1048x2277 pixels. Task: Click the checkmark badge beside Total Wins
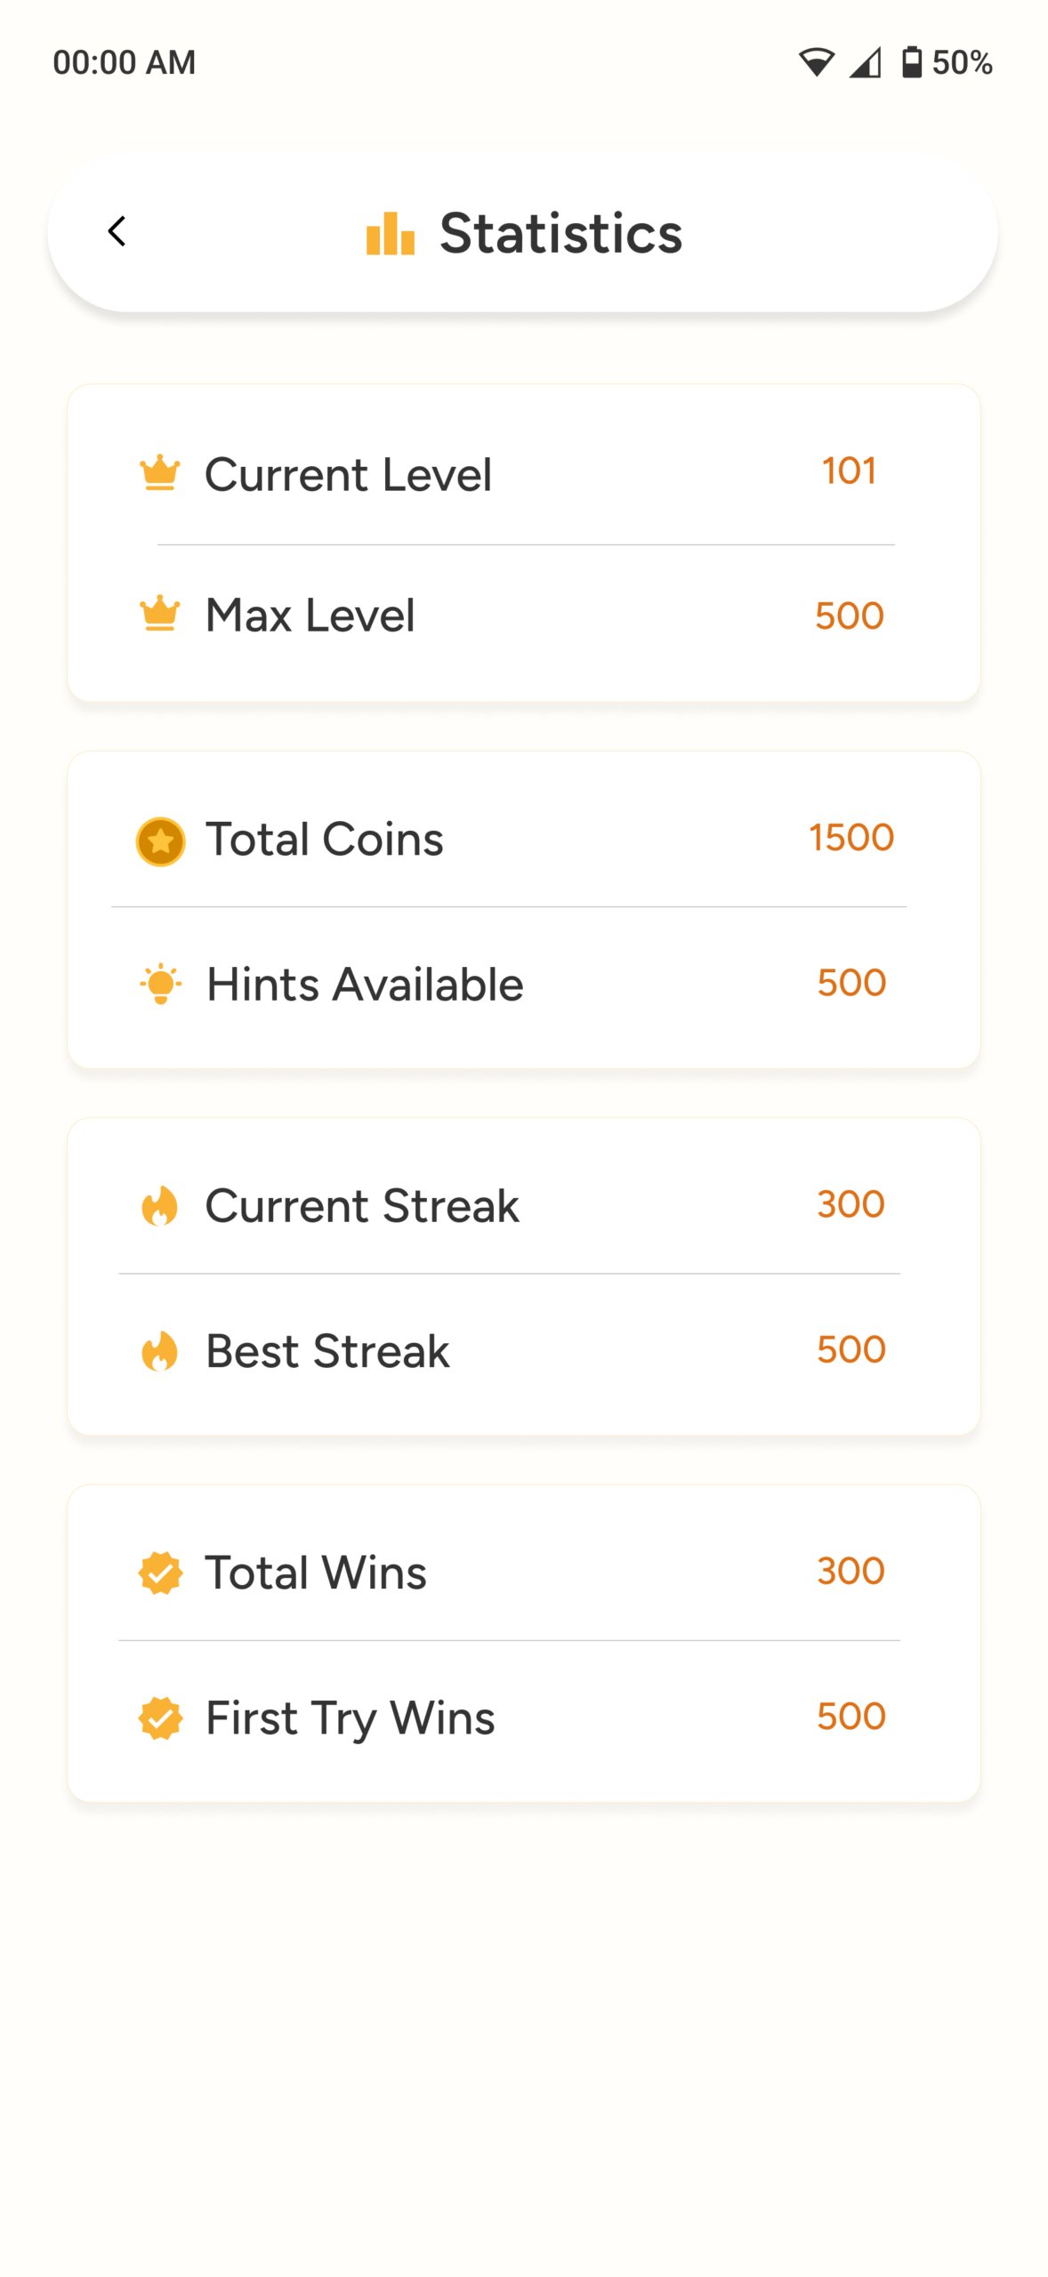coord(161,1573)
